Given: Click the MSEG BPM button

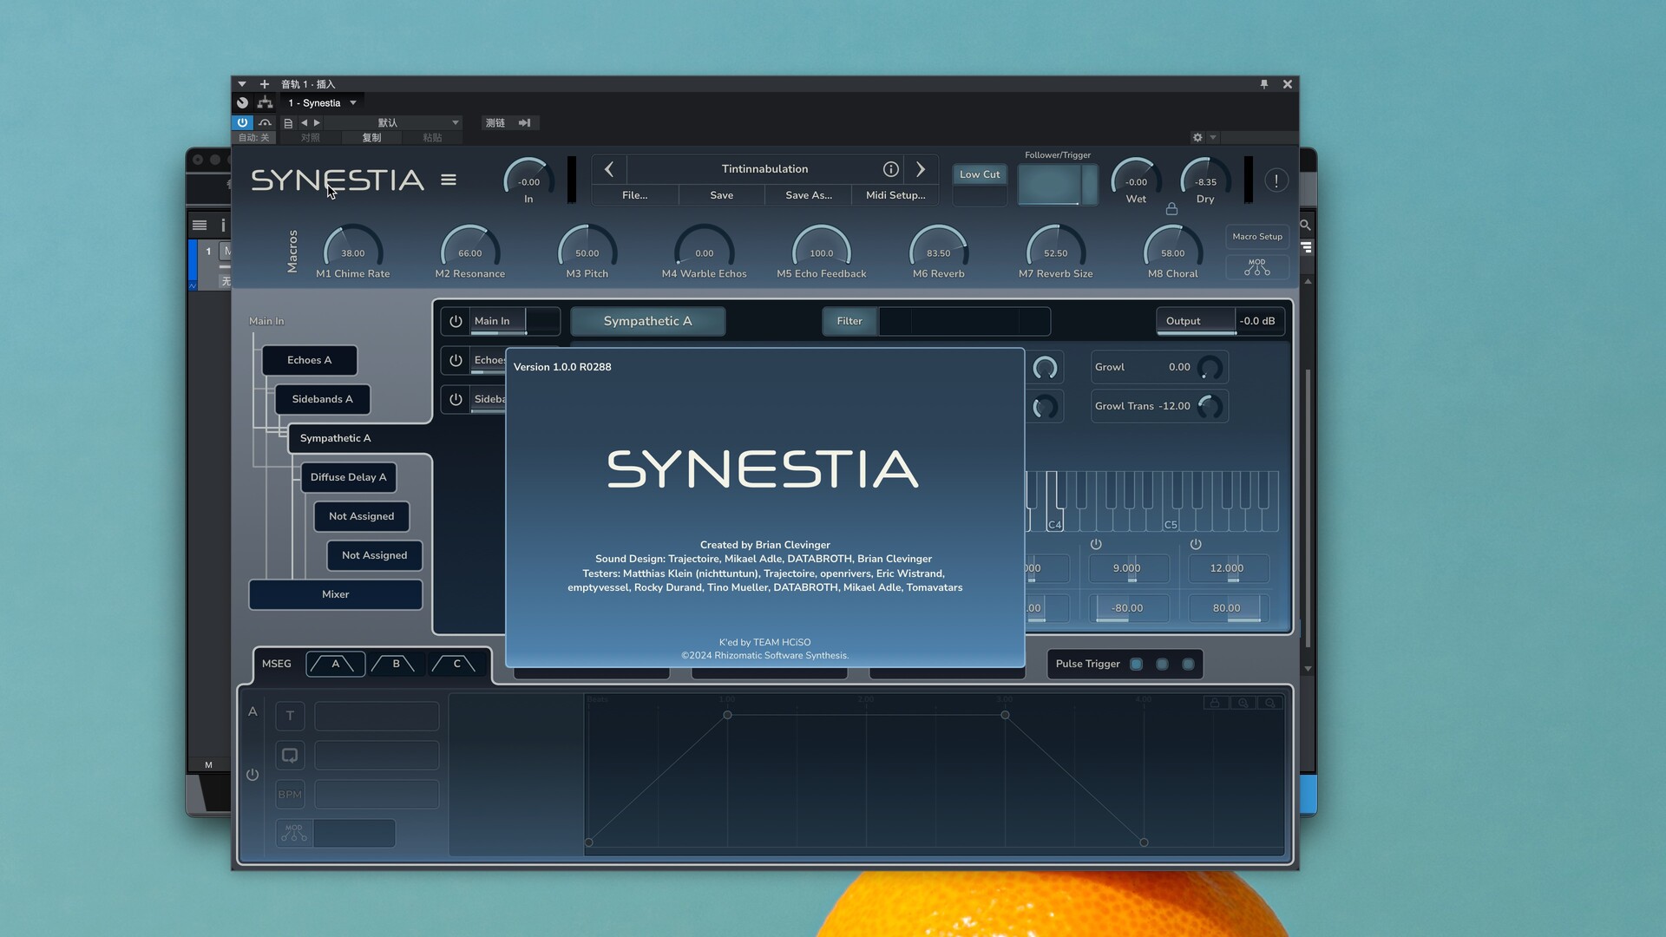Looking at the screenshot, I should [x=290, y=794].
